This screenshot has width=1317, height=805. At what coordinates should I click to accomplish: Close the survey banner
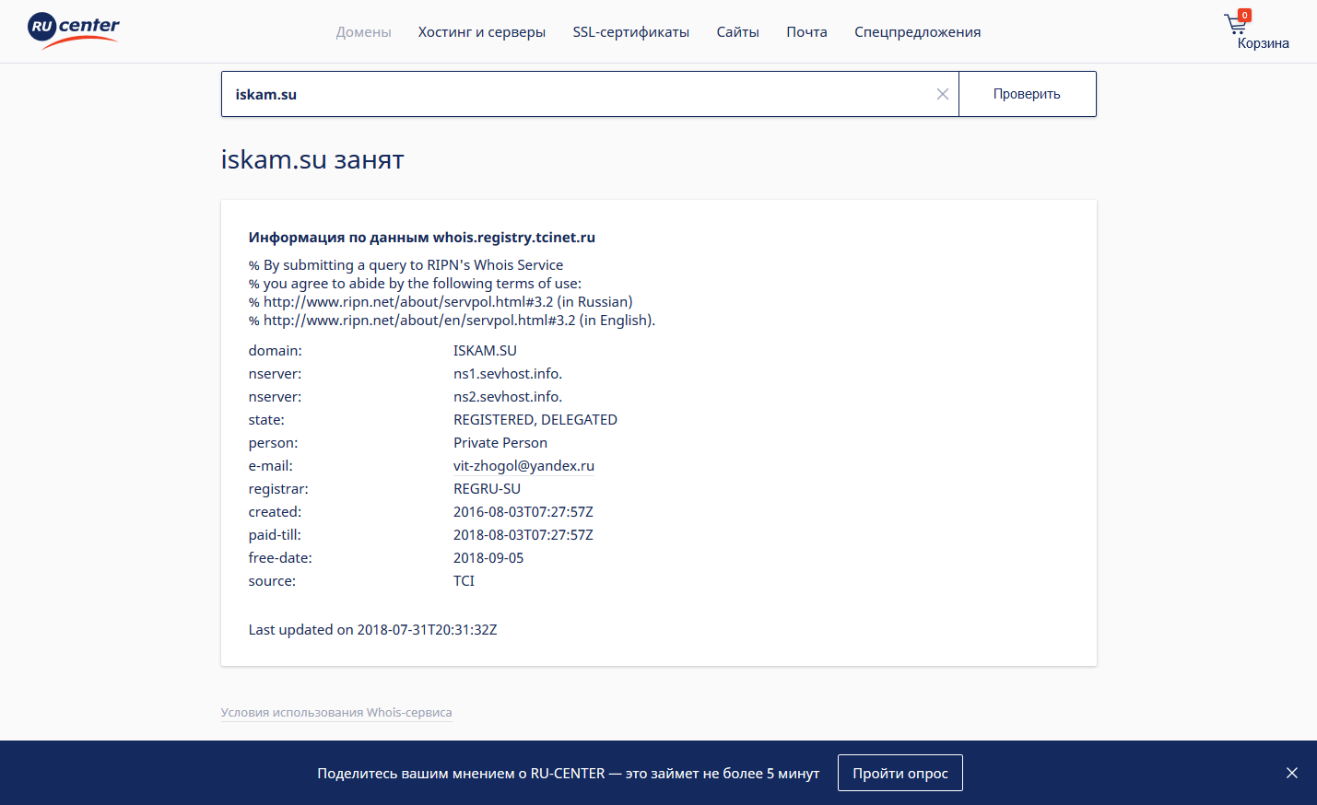coord(1292,773)
